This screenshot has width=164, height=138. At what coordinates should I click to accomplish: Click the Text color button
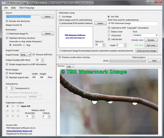[151, 45]
